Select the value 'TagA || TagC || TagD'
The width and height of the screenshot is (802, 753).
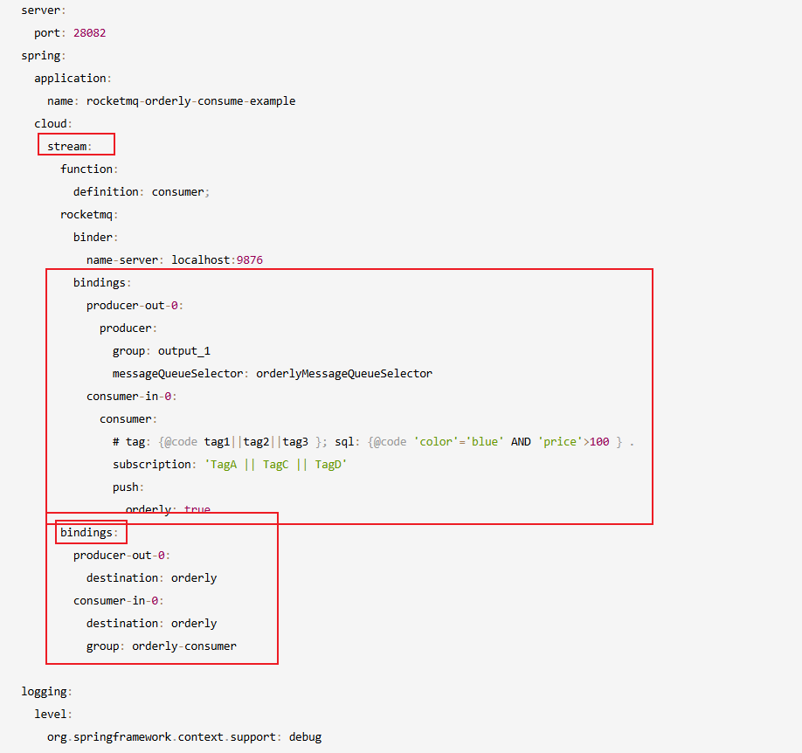tap(276, 465)
